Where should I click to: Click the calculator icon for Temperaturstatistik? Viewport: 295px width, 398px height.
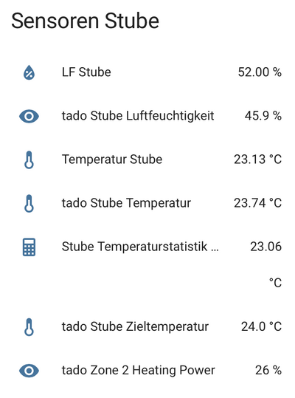[29, 247]
